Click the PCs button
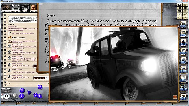This screenshot has height=106, width=189. [x=179, y=14]
